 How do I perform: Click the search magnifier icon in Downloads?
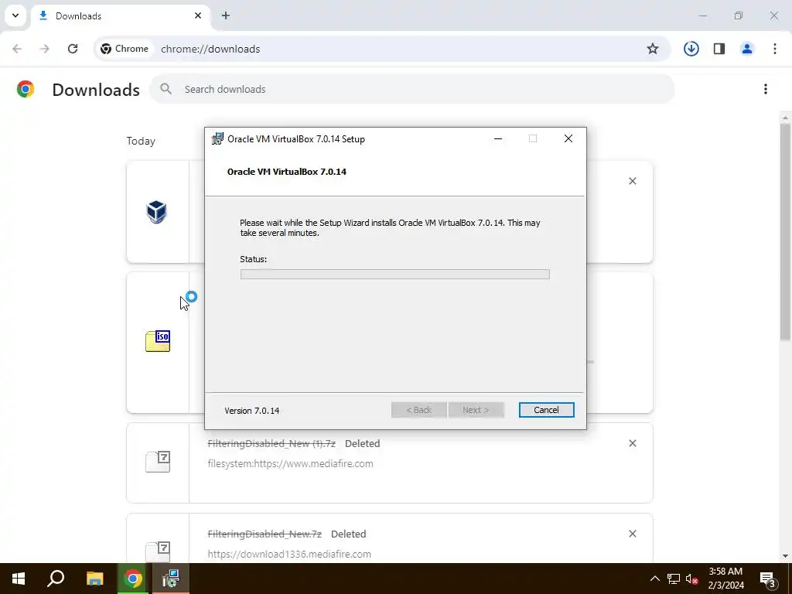(x=166, y=89)
